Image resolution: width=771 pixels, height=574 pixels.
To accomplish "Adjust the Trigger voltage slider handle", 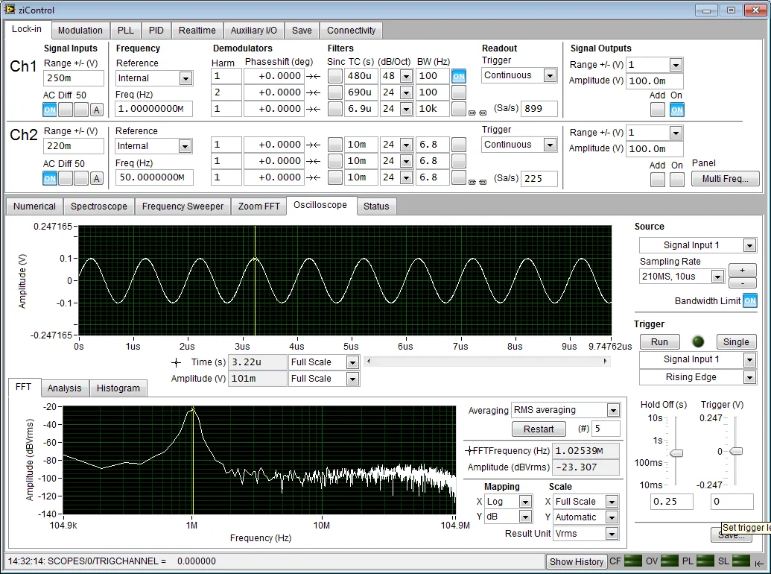I will pyautogui.click(x=735, y=451).
